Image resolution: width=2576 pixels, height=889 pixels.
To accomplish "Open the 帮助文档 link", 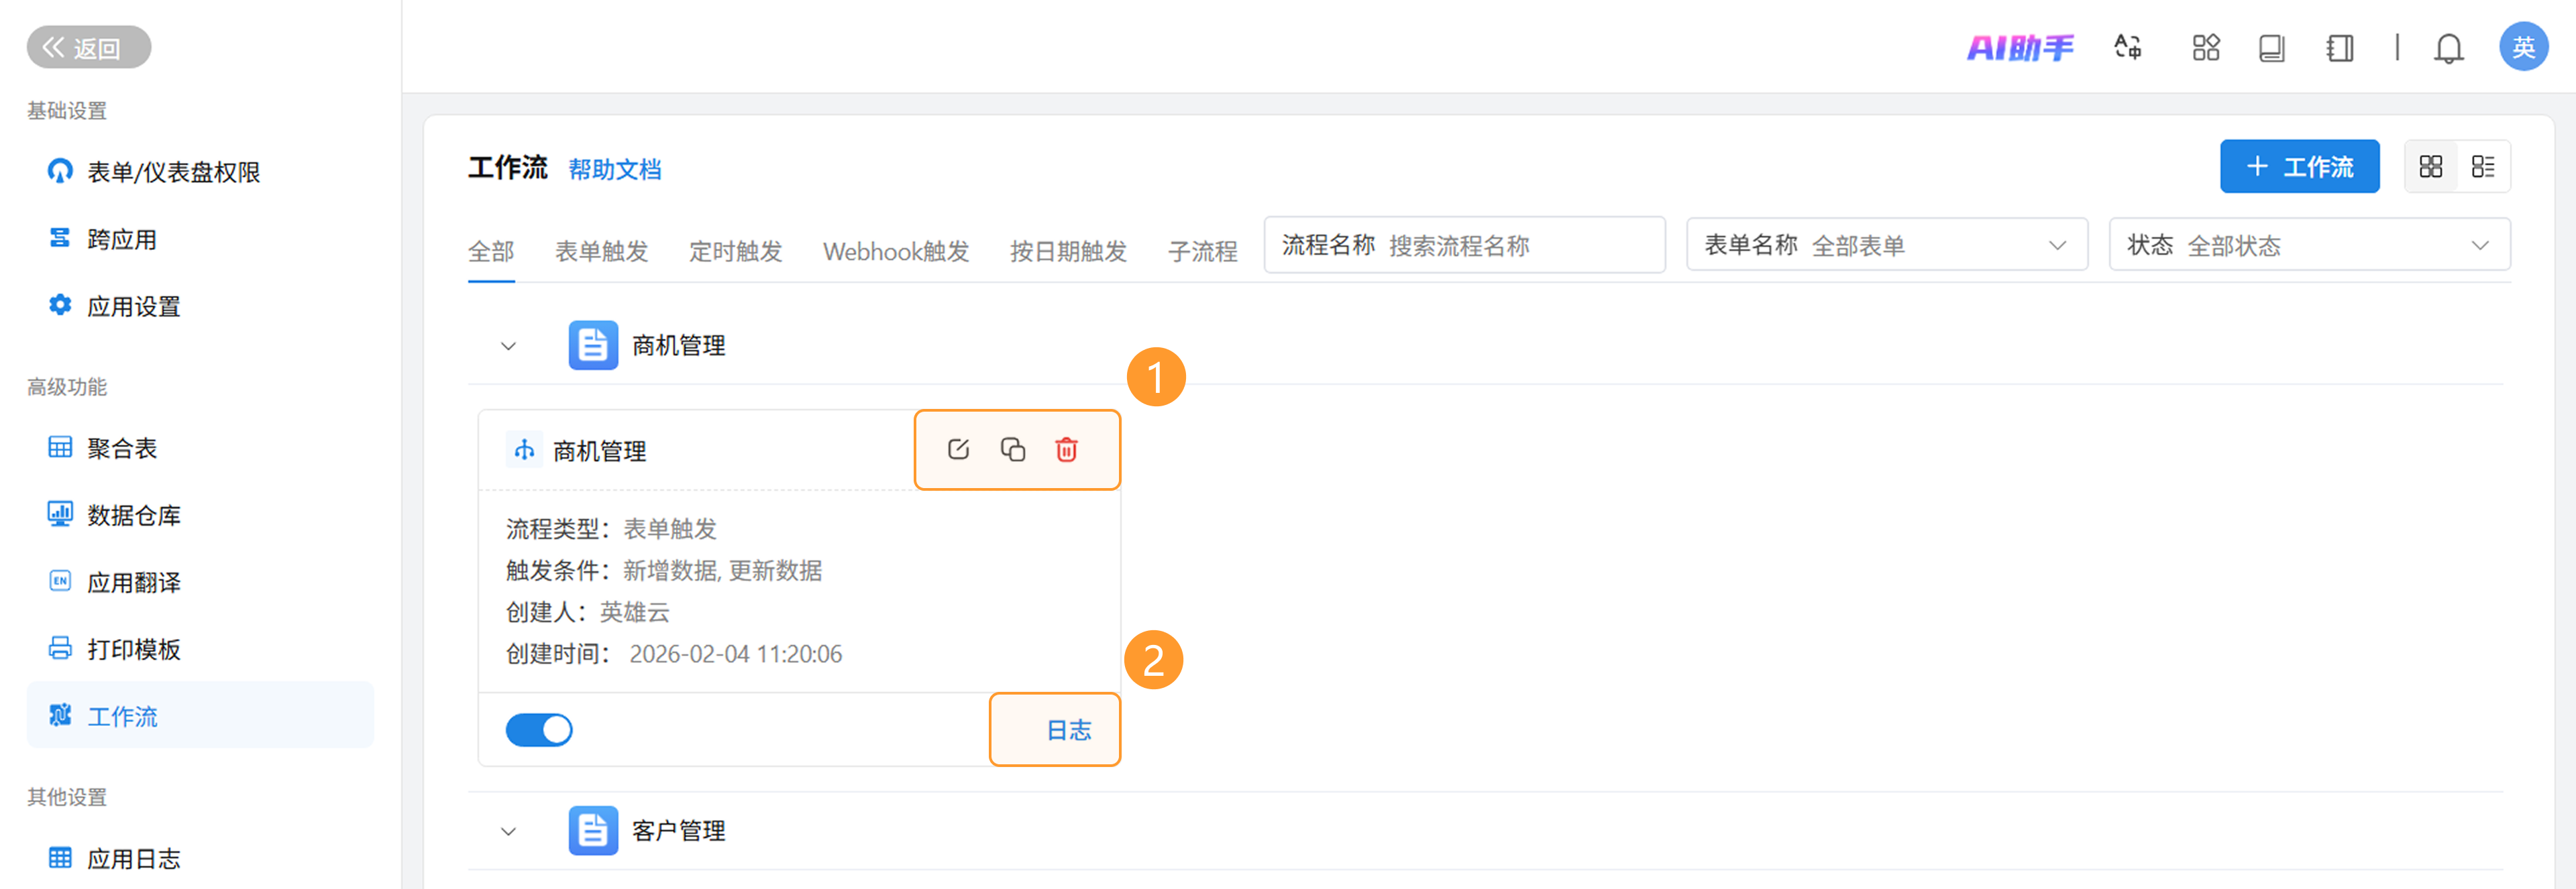I will point(615,170).
